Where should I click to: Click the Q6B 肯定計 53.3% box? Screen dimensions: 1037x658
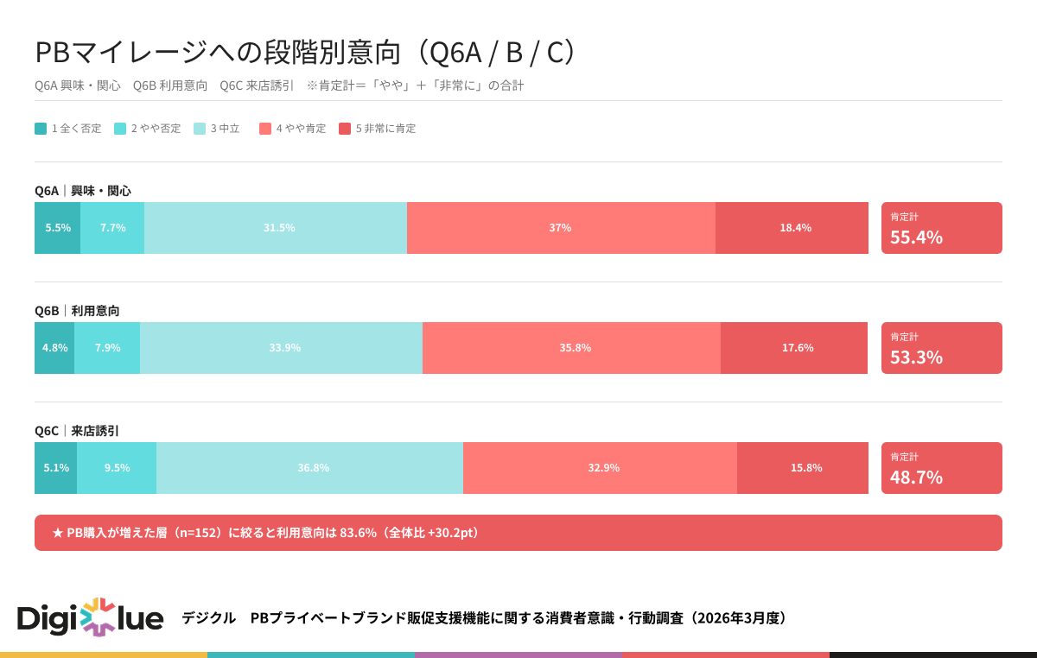941,348
